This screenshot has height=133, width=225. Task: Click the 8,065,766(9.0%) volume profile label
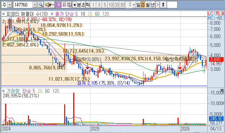(x=47, y=68)
